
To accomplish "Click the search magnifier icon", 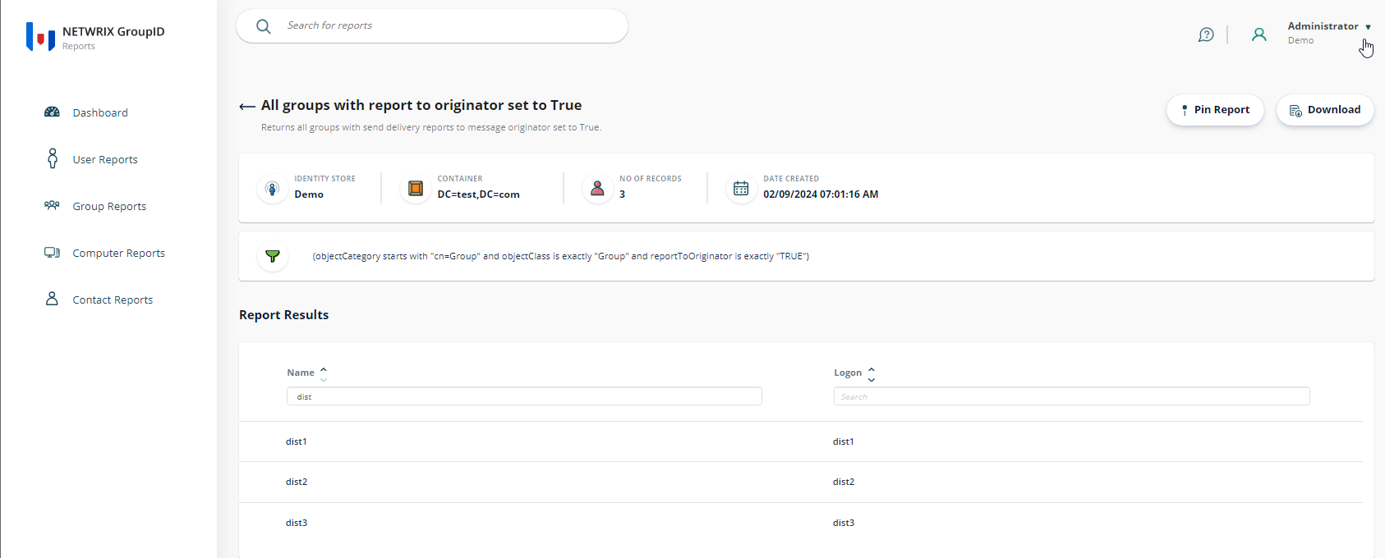I will coord(263,26).
